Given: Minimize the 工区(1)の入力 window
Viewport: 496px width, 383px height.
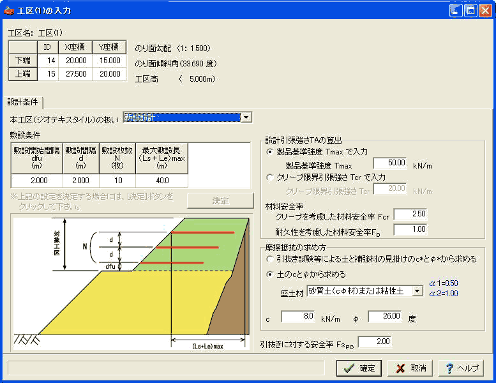Looking at the screenshot, I should coord(456,10).
